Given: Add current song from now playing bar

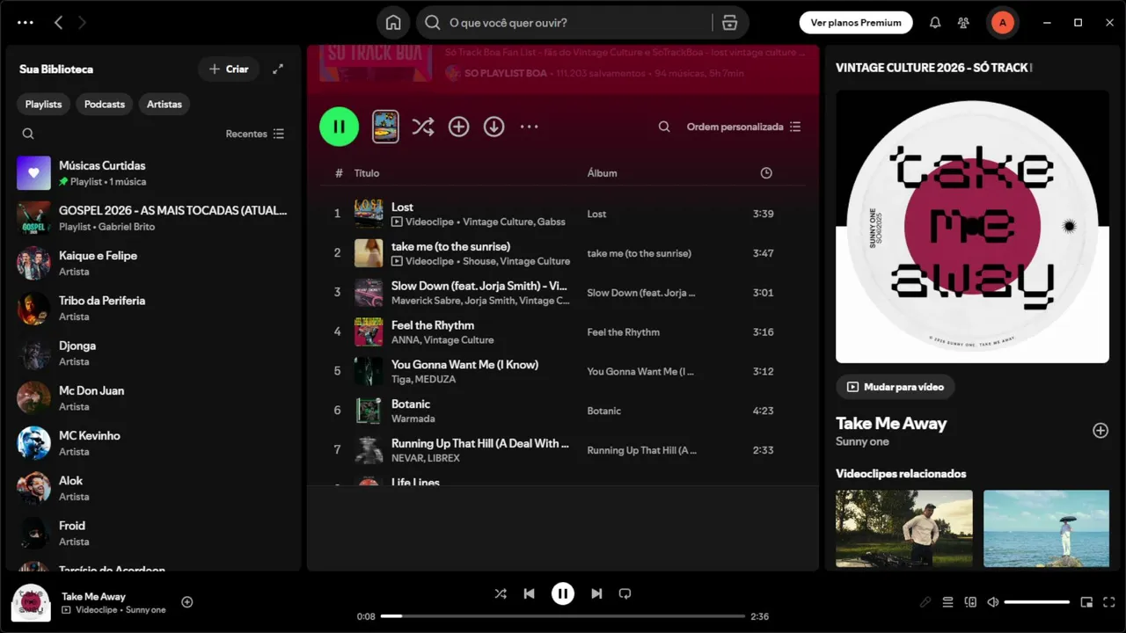Looking at the screenshot, I should coord(186,602).
